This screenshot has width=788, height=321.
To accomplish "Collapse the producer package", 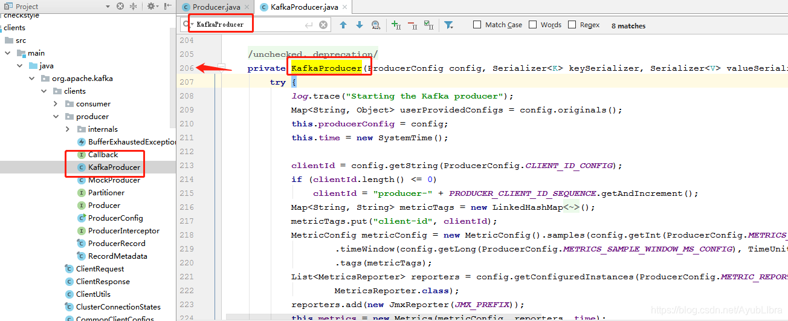I will click(56, 117).
